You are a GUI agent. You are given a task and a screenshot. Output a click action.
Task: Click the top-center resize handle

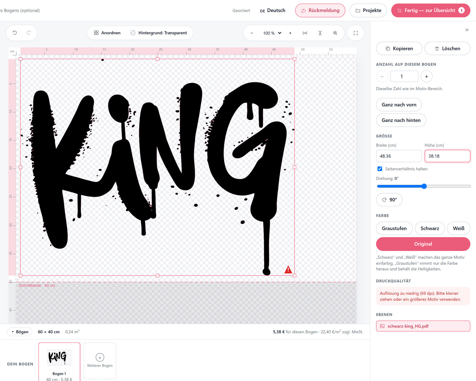point(157,59)
